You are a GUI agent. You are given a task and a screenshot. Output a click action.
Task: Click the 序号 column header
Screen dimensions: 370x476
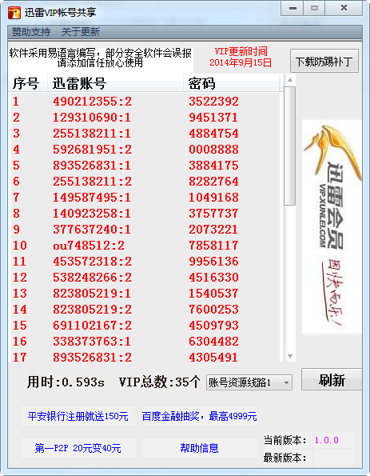[27, 83]
